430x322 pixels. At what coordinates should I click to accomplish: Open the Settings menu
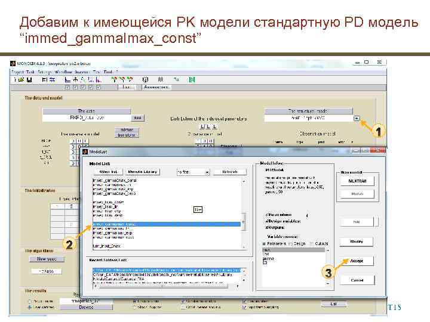[45, 72]
